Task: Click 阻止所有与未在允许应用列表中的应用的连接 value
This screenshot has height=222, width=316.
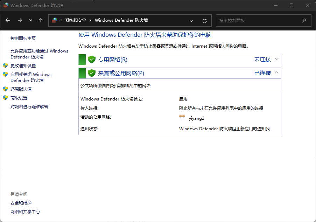Action: tap(221, 108)
